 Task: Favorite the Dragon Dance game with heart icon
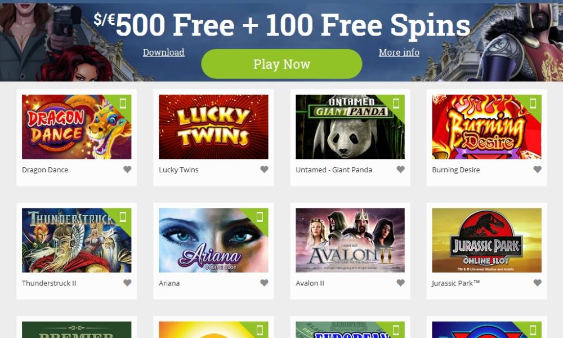click(x=127, y=169)
